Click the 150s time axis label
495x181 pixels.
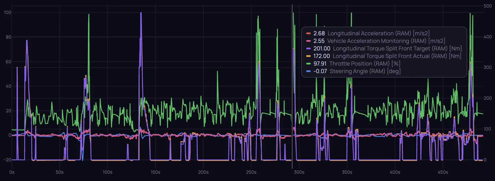(x=155, y=172)
